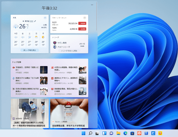Open the Komuro-san return news headline
The width and height of the screenshot is (178, 137).
click(66, 69)
